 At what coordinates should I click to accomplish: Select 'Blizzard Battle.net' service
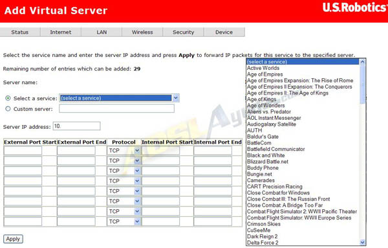click(x=303, y=162)
